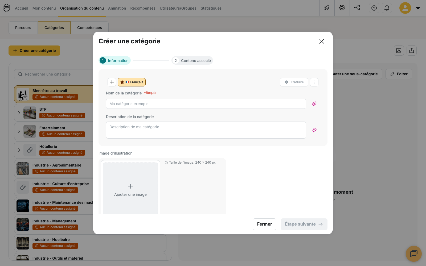Click the rocket icon in top bar

(x=327, y=8)
